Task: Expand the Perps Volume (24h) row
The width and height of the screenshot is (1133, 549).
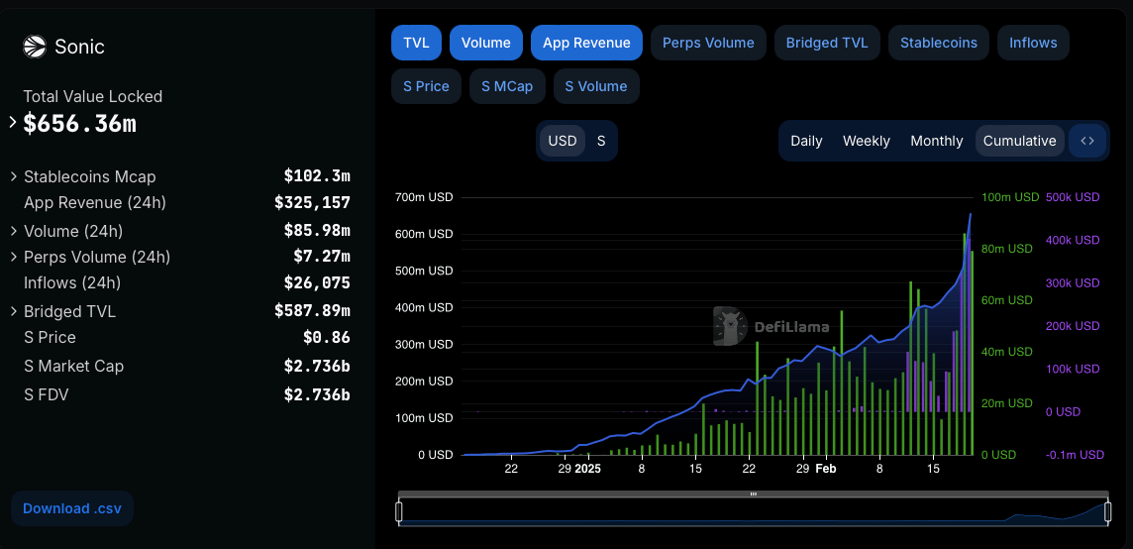Action: click(x=13, y=257)
